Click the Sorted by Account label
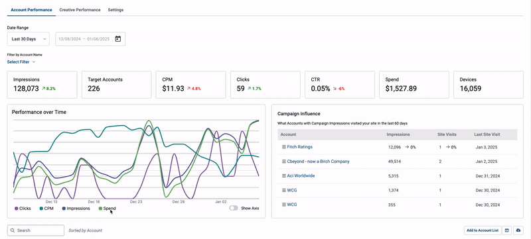The image size is (531, 239). pos(85,230)
